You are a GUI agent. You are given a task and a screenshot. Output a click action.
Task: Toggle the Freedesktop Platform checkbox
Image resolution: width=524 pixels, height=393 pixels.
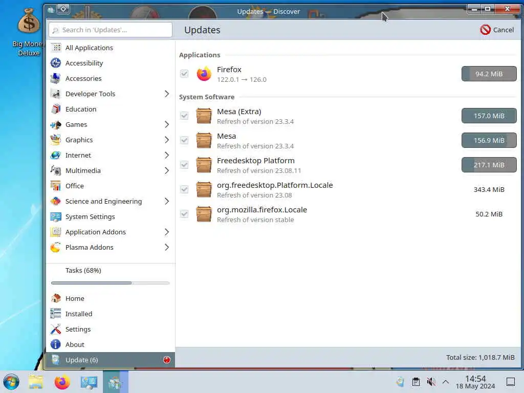pyautogui.click(x=184, y=165)
